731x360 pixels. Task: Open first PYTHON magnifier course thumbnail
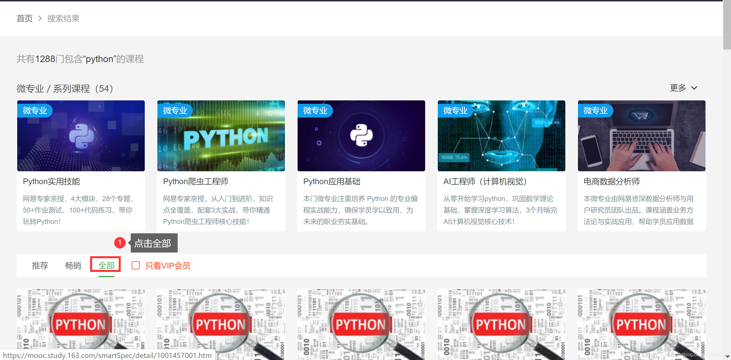pos(81,323)
